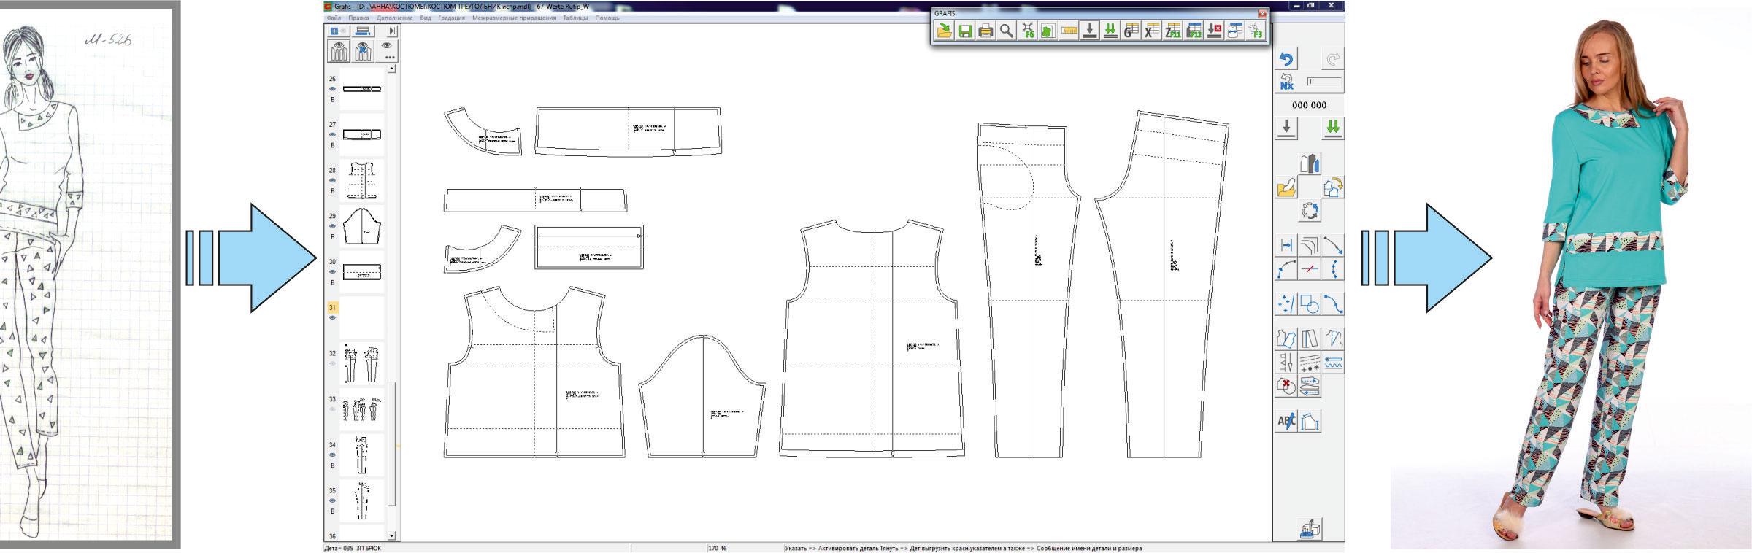Click the points construction tool icon
Screen dimensions: 1752x553
click(x=1287, y=303)
